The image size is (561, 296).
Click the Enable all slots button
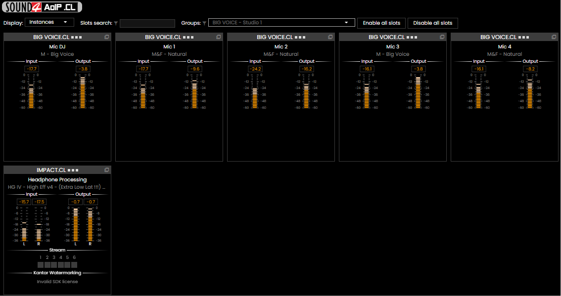pyautogui.click(x=381, y=23)
